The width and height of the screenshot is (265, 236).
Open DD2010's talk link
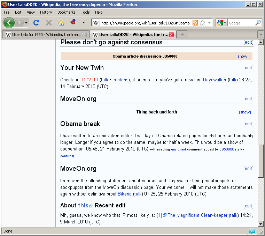(x=104, y=80)
